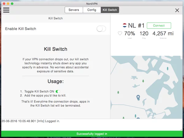Favorite the server with the heart icon
Viewport: 184px width, 138px height.
pyautogui.click(x=120, y=33)
